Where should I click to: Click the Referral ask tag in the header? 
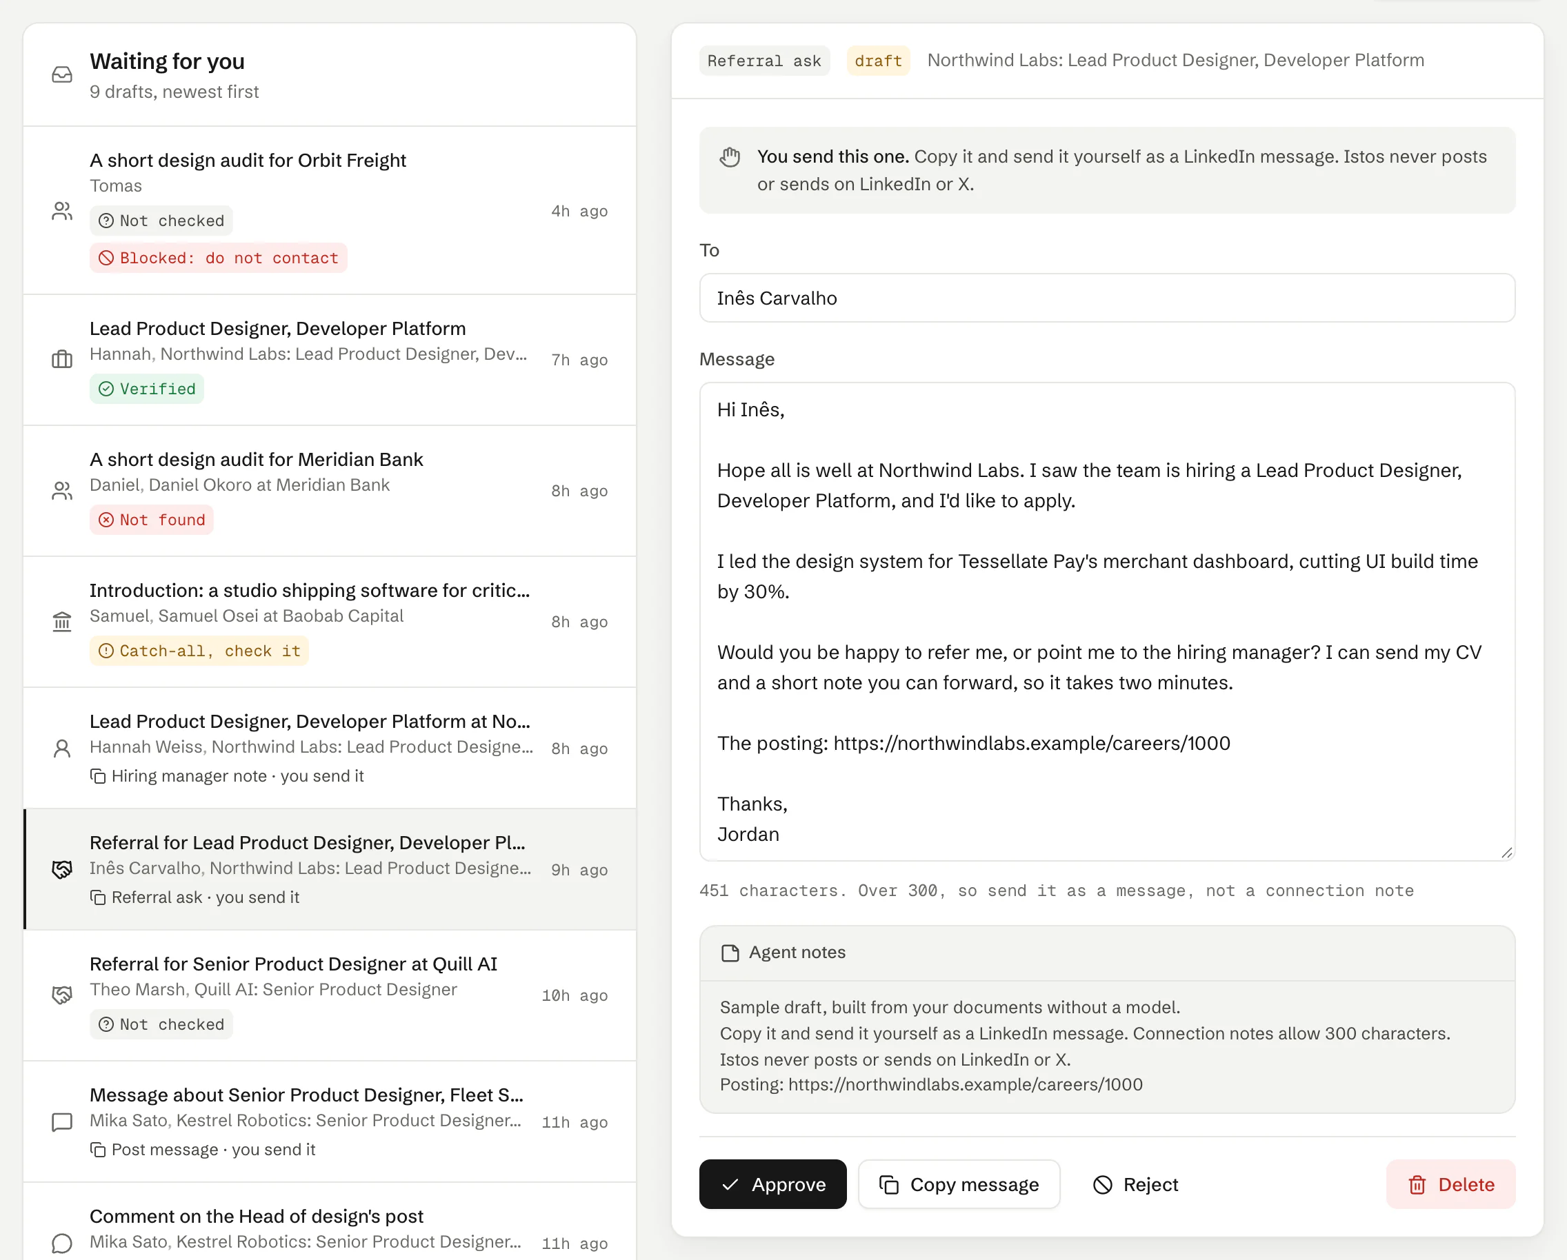pyautogui.click(x=764, y=61)
